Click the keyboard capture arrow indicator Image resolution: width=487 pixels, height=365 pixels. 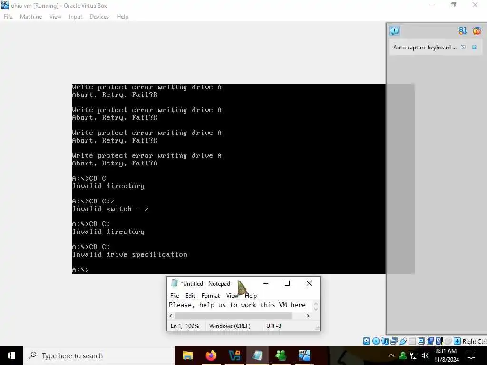point(457,341)
